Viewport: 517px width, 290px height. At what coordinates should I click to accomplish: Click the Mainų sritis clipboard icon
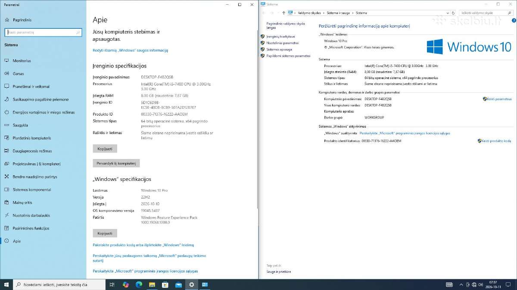coord(7,202)
